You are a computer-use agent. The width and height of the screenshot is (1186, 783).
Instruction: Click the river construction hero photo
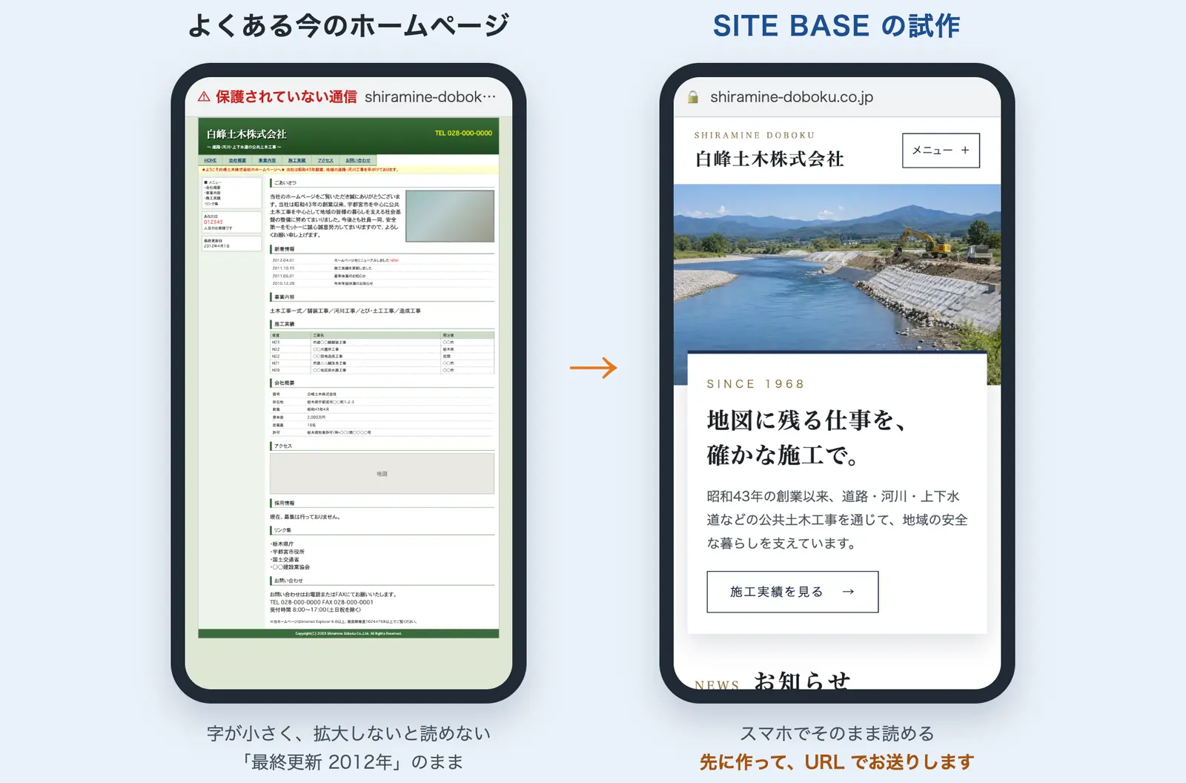point(837,267)
